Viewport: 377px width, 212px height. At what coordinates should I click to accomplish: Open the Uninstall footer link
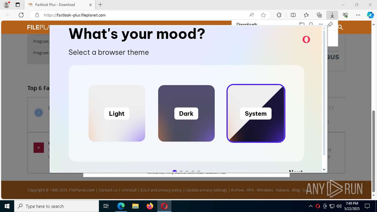[x=129, y=190]
